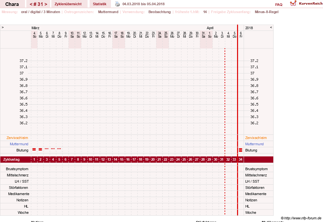Select cycle day 14 in the Zyklustag row
The width and height of the screenshot is (323, 222).
pos(115,159)
